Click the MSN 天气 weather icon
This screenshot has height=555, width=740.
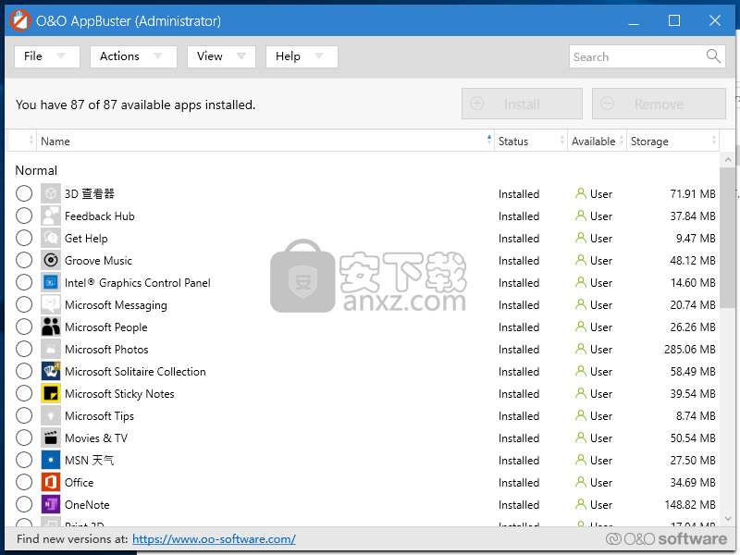pyautogui.click(x=51, y=460)
